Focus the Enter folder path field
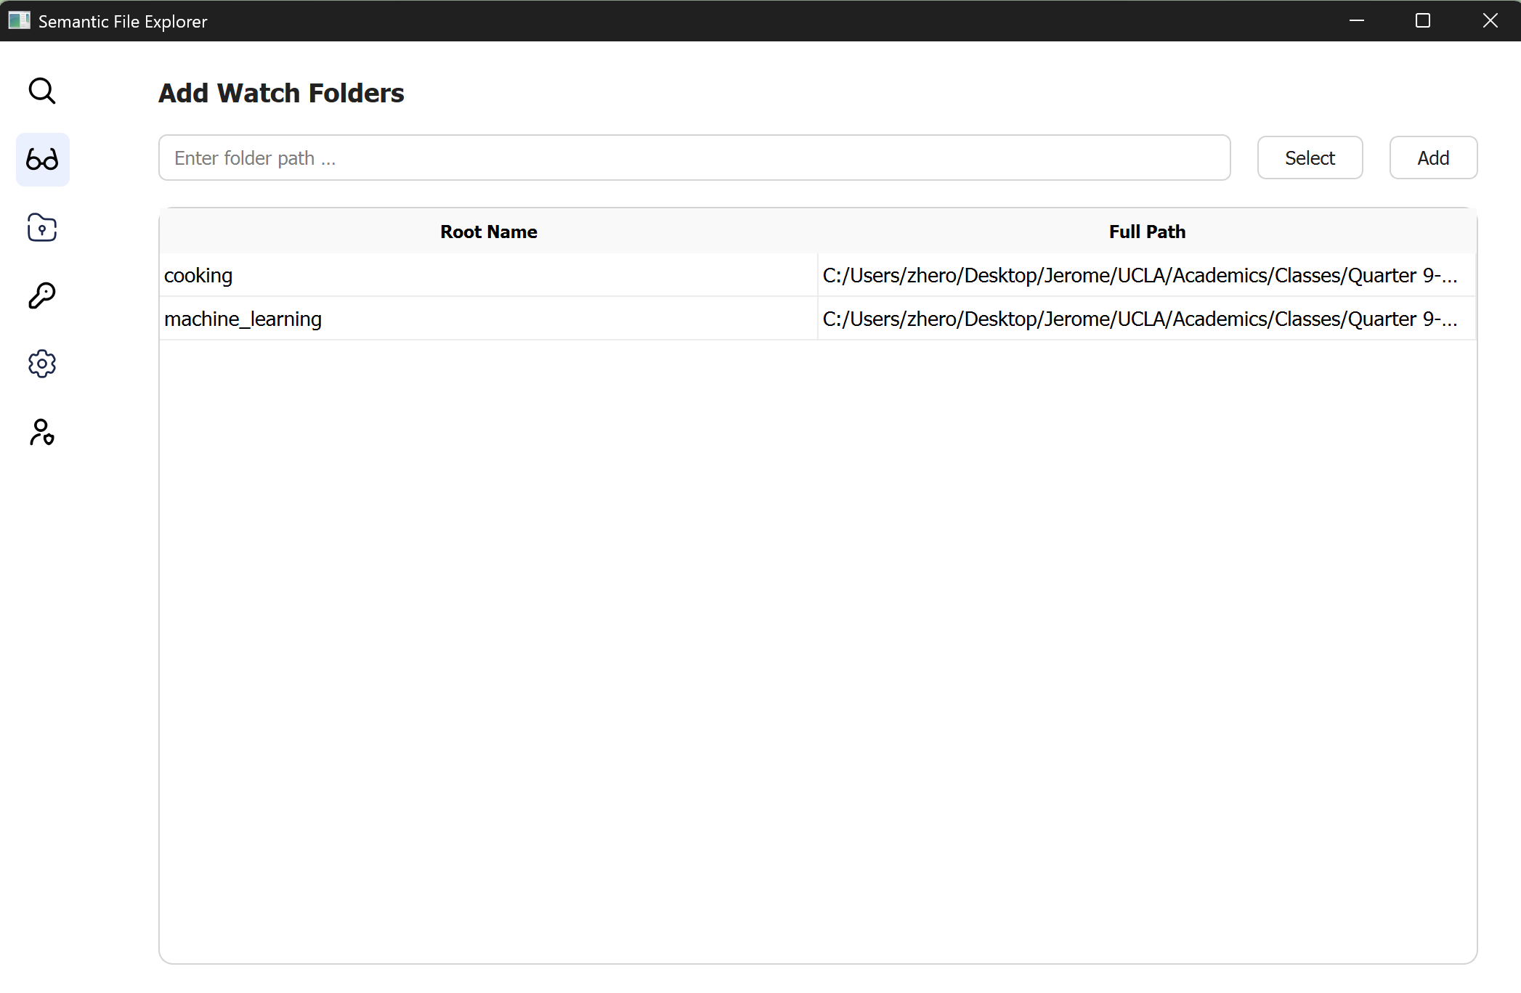Screen dimensions: 1521x993 click(694, 158)
